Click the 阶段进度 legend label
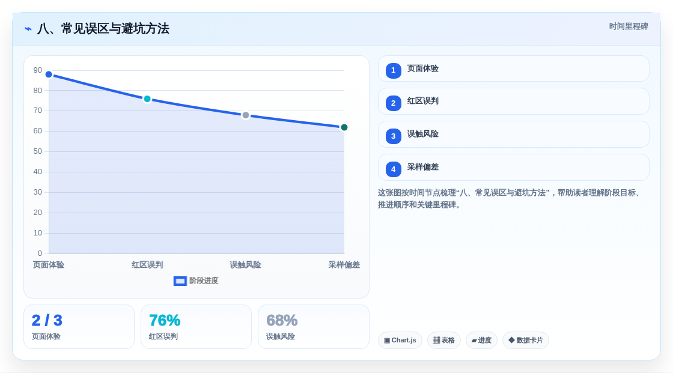This screenshot has height=373, width=673. click(x=204, y=281)
